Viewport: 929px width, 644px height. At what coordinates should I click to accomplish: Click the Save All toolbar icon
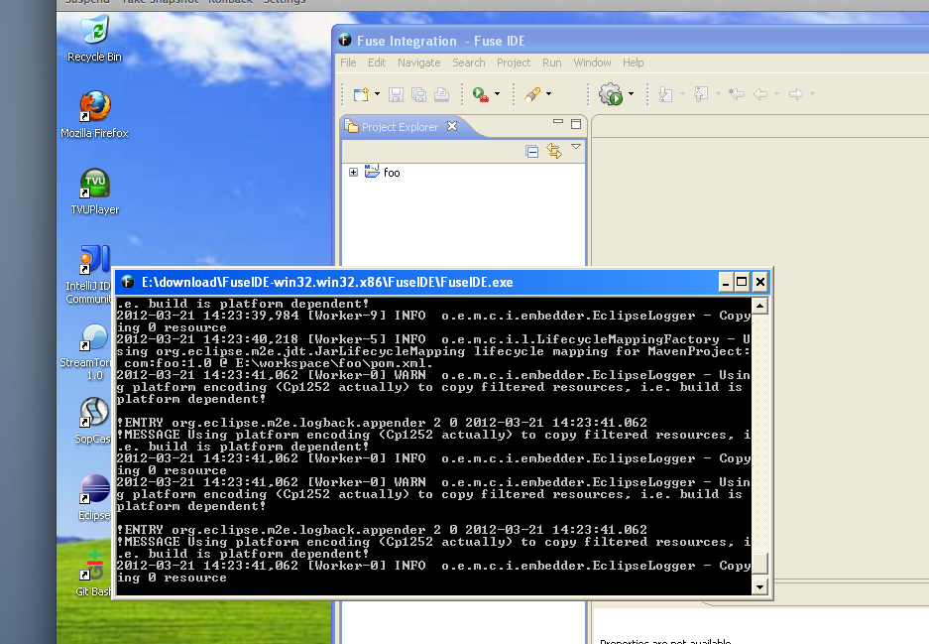pos(418,94)
